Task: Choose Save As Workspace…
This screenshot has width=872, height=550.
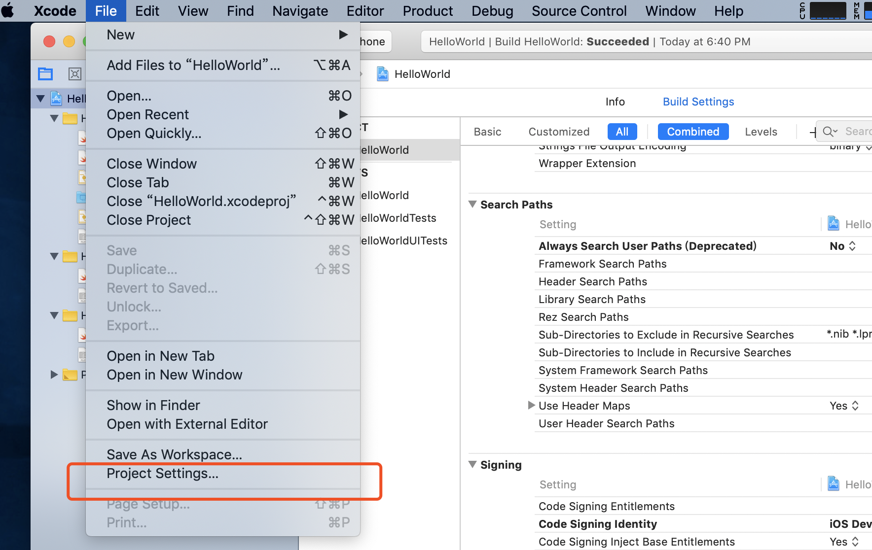Action: 223,454
